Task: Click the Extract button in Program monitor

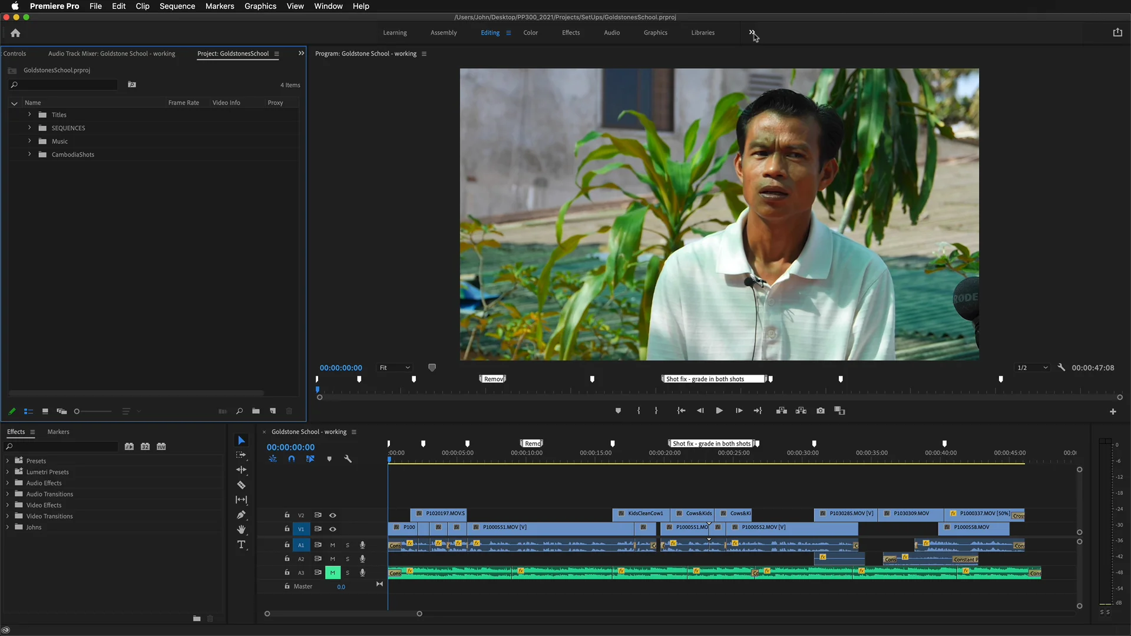Action: click(x=801, y=411)
